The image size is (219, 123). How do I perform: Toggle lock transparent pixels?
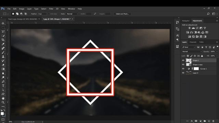tap(188, 56)
